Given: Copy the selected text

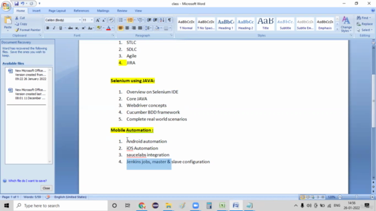Looking at the screenshot, I should pos(21,24).
